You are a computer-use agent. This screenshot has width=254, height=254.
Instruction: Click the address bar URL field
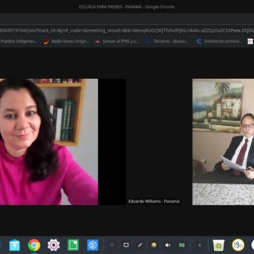[x=127, y=30]
